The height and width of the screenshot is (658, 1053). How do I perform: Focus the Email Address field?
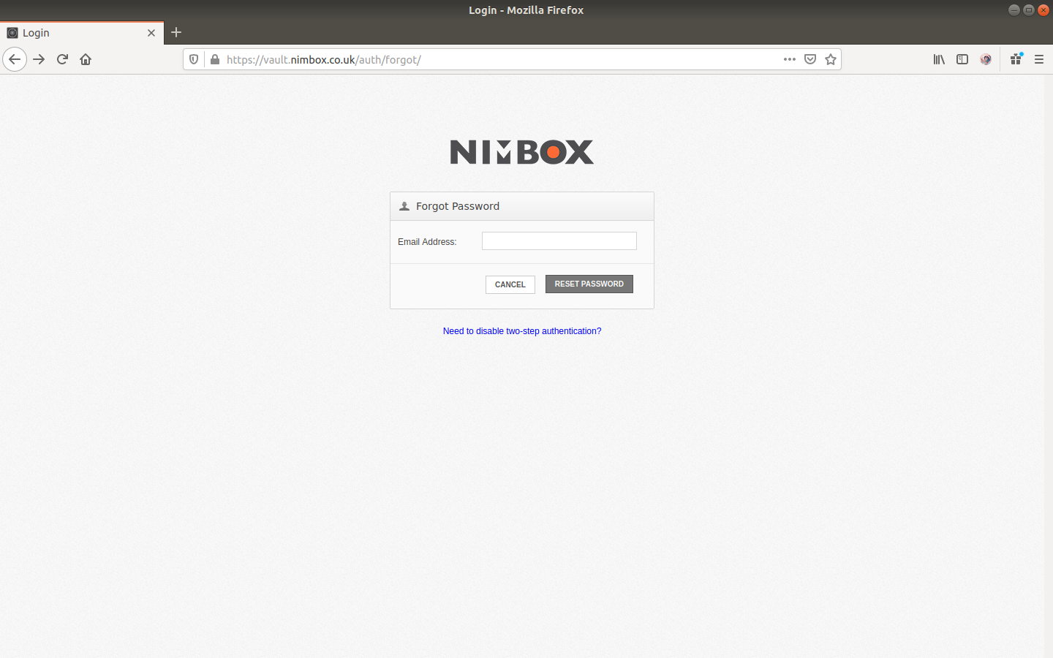point(559,241)
